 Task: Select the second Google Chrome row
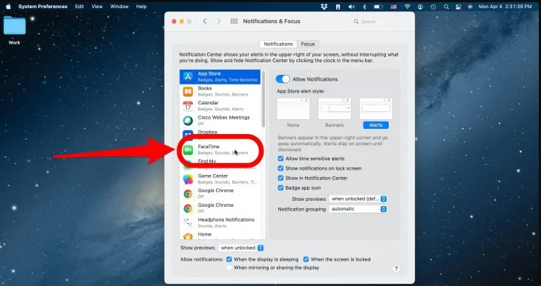[220, 207]
